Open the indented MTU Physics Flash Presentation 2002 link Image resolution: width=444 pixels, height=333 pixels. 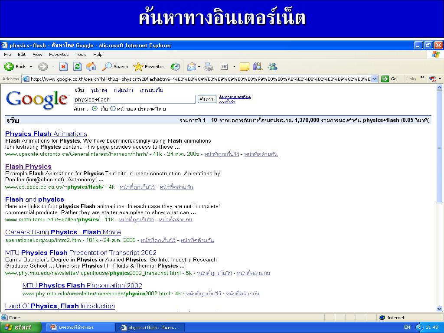(82, 285)
